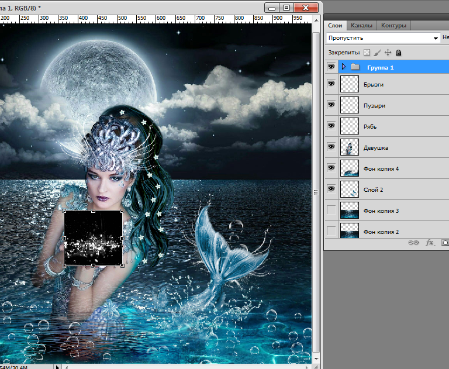Click the link layers chain icon
Image resolution: width=449 pixels, height=369 pixels.
coord(414,242)
